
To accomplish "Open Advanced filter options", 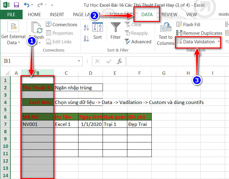I will point(138,42).
